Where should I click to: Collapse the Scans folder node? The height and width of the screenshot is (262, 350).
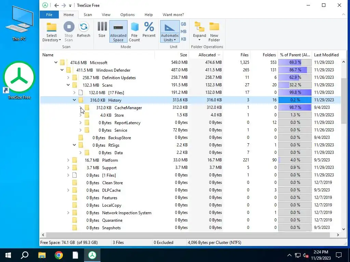[x=68, y=85]
